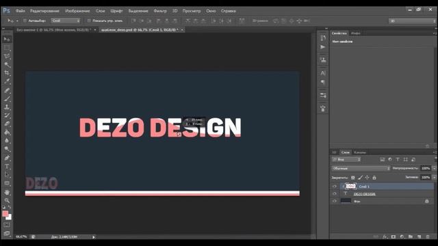Change screen mode from toolbar

coord(7,234)
